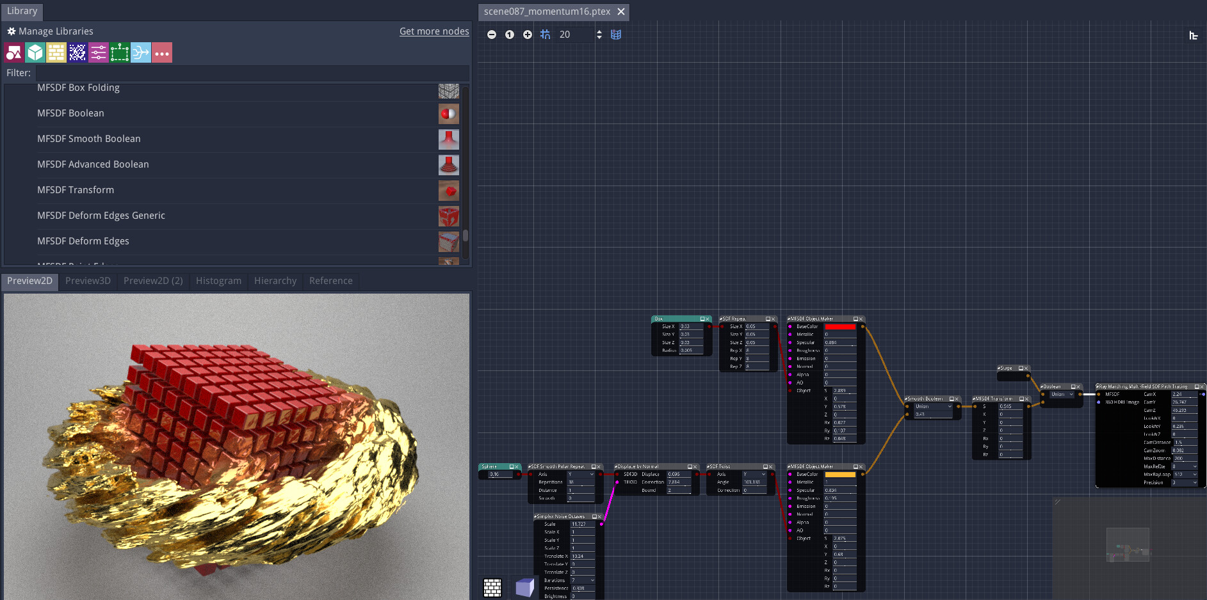
Task: Click the green transform library category icon
Action: point(120,52)
